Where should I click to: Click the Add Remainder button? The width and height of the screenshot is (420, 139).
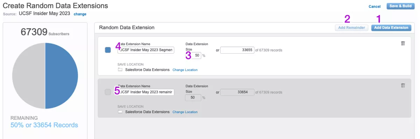point(352,28)
